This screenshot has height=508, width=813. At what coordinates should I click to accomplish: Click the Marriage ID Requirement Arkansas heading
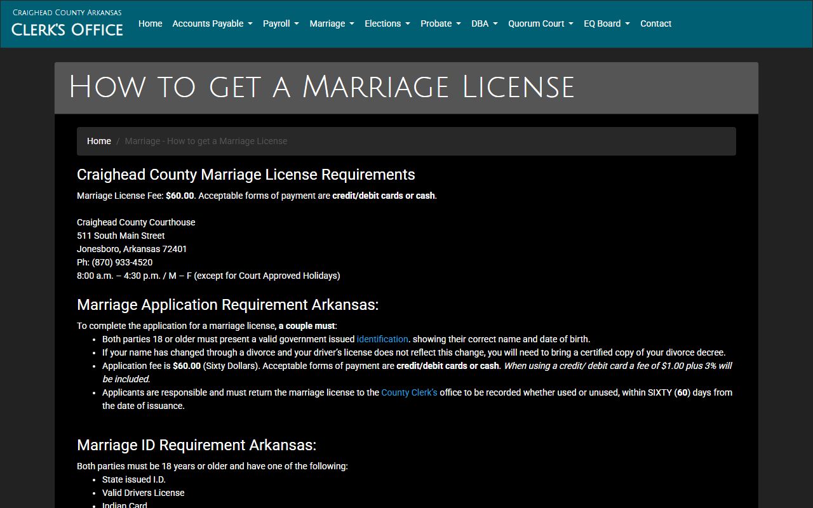196,445
